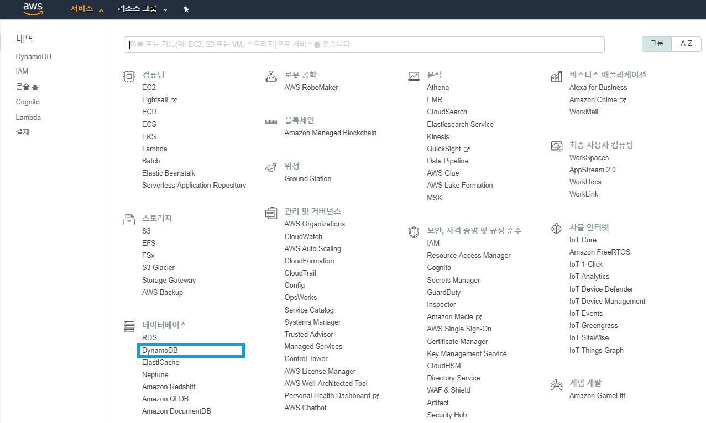Click the Security (보안) shield icon
The image size is (706, 423).
(414, 232)
